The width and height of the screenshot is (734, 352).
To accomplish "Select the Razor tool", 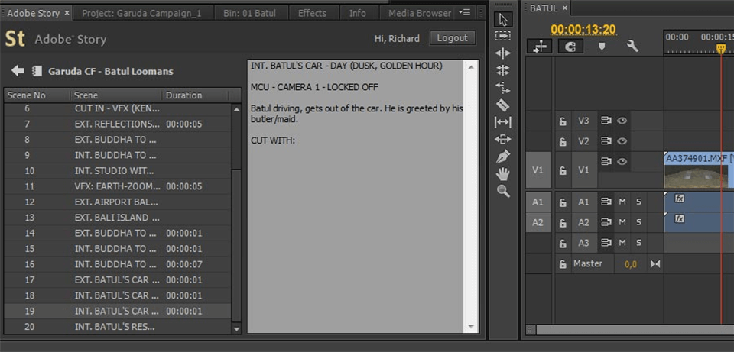I will [503, 105].
